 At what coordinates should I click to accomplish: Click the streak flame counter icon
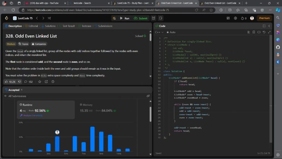pyautogui.click(x=244, y=18)
